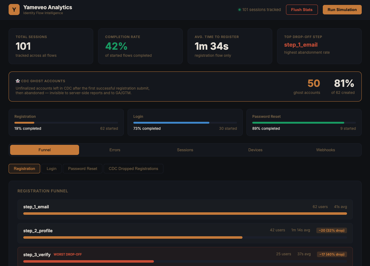Open the Sessions tab
The height and width of the screenshot is (266, 370).
(x=185, y=150)
